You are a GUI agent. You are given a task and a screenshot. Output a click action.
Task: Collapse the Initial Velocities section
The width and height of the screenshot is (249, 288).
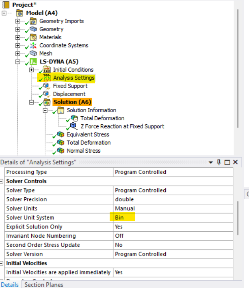point(2,263)
